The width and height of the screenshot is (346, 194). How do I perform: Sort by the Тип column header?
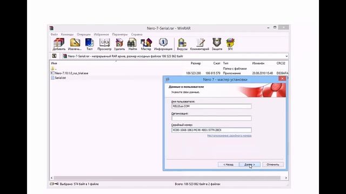coord(225,64)
